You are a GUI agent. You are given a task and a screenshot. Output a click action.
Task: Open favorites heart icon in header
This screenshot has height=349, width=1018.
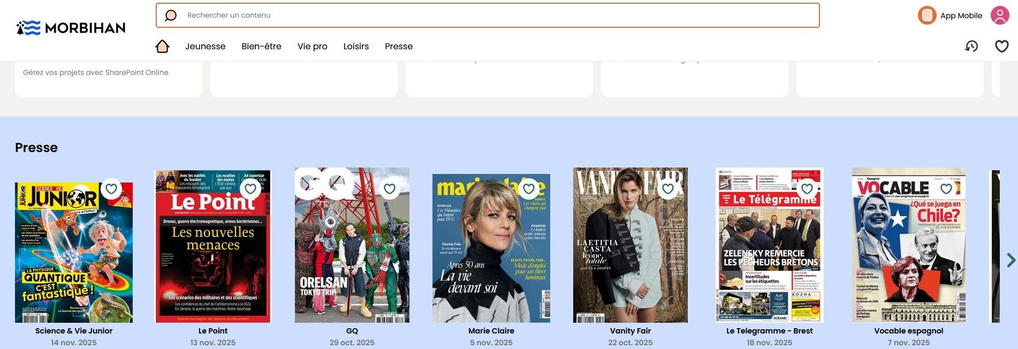tap(1001, 47)
